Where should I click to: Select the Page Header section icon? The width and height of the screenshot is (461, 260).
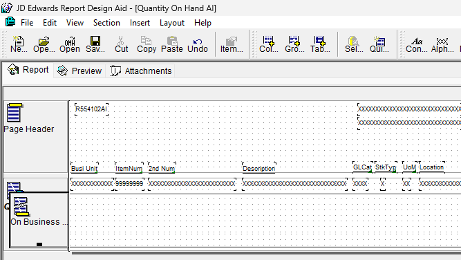(14, 112)
